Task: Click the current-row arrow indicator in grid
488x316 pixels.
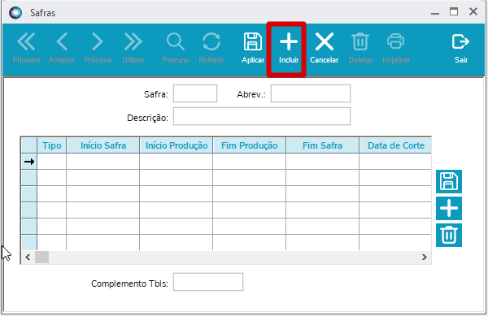Action: (x=29, y=162)
